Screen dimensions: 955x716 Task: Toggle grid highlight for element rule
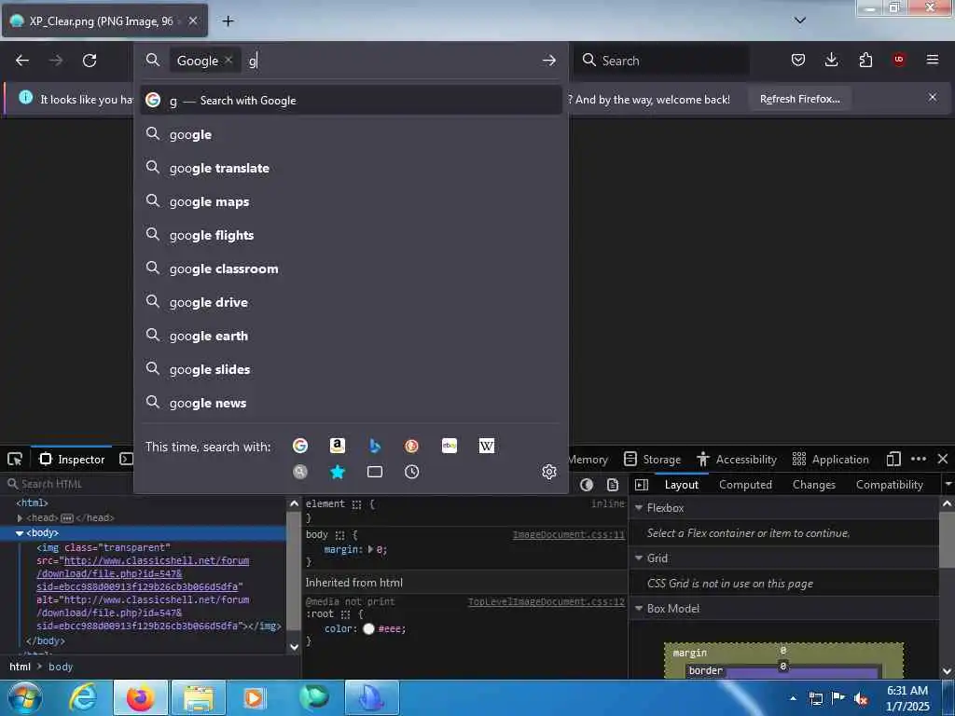coord(356,504)
